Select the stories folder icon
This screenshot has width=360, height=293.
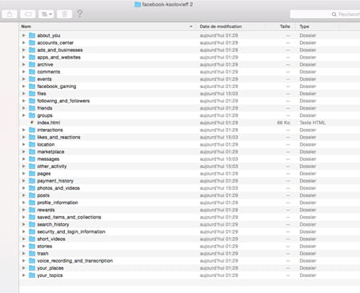pos(32,246)
